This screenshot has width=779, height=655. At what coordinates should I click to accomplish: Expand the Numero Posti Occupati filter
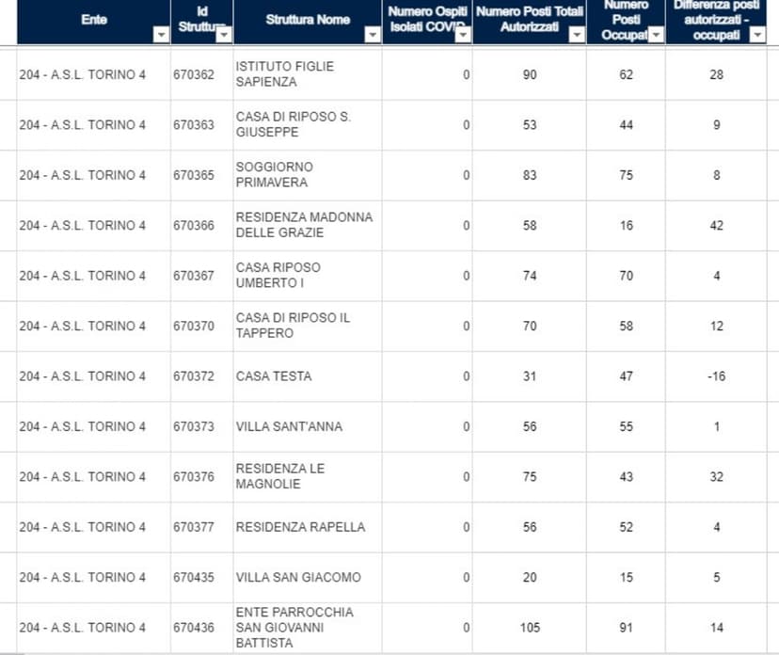[656, 35]
